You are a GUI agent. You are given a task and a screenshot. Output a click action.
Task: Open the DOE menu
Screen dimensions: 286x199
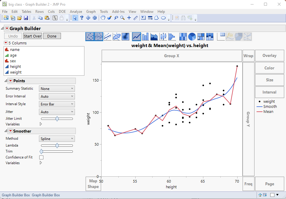[x=62, y=11]
